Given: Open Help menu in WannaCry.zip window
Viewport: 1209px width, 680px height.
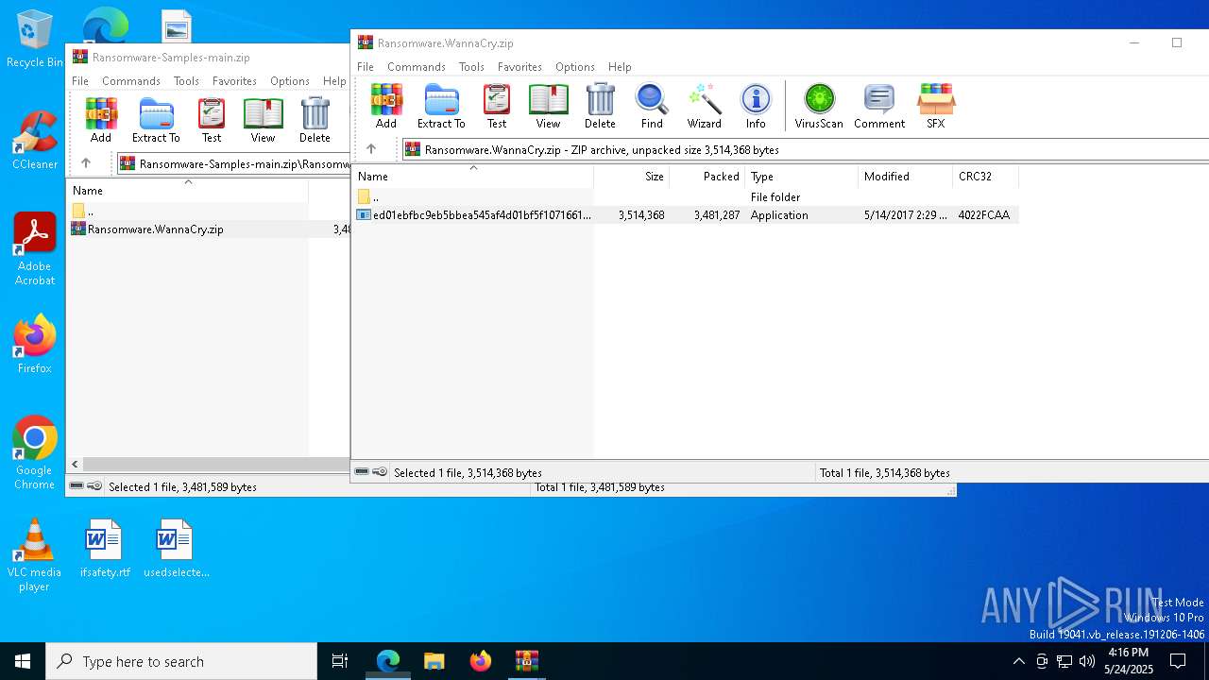Looking at the screenshot, I should coord(620,67).
